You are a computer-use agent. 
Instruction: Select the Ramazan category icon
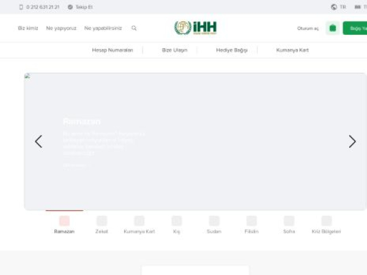click(x=64, y=221)
